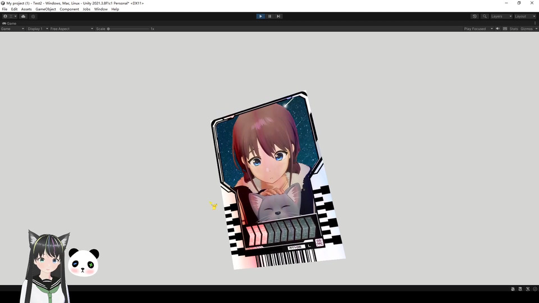
Task: Open the Edit menu
Action: click(14, 10)
